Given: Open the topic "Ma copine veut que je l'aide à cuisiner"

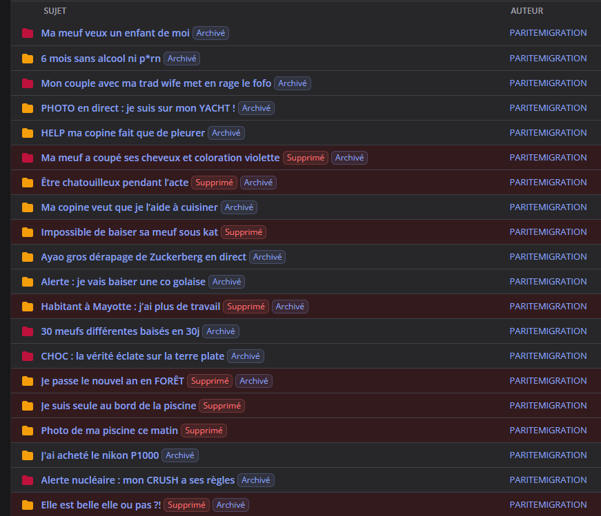Looking at the screenshot, I should click(129, 207).
